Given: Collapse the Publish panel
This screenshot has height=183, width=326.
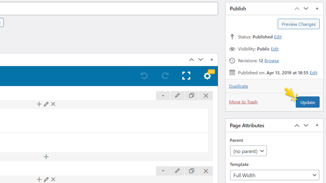Looking at the screenshot, I should coord(317,8).
